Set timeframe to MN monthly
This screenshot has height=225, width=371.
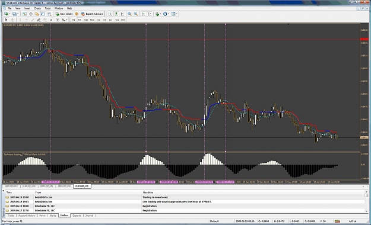[x=123, y=20]
